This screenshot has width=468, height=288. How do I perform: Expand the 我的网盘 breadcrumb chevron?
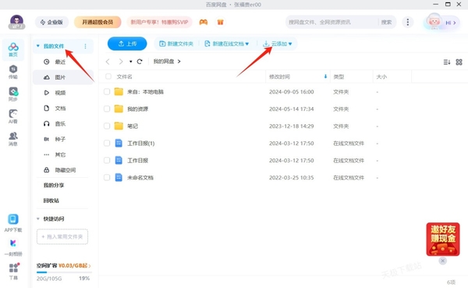pos(179,61)
